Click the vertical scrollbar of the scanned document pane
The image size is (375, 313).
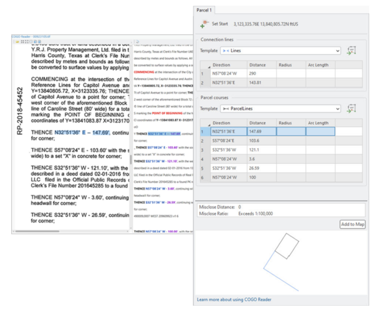point(131,160)
